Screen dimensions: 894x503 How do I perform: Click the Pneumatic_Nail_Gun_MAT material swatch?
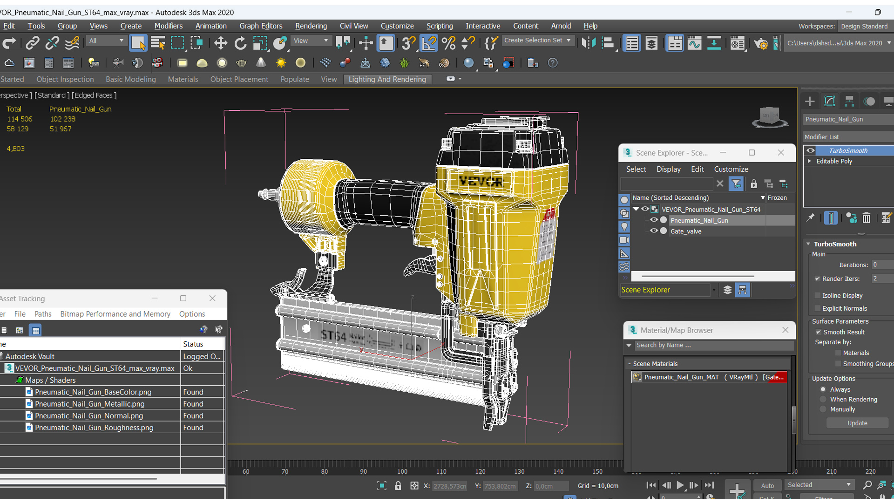[x=637, y=376]
